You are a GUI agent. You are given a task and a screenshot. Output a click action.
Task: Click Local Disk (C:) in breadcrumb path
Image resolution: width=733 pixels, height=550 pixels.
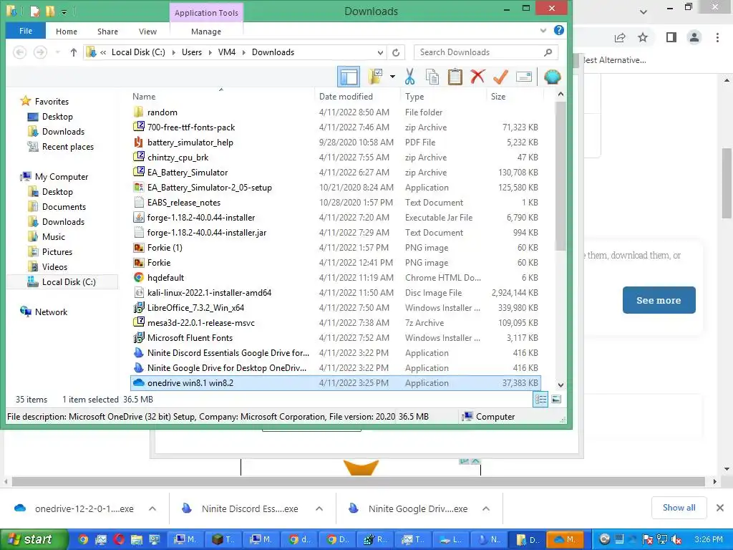click(138, 52)
